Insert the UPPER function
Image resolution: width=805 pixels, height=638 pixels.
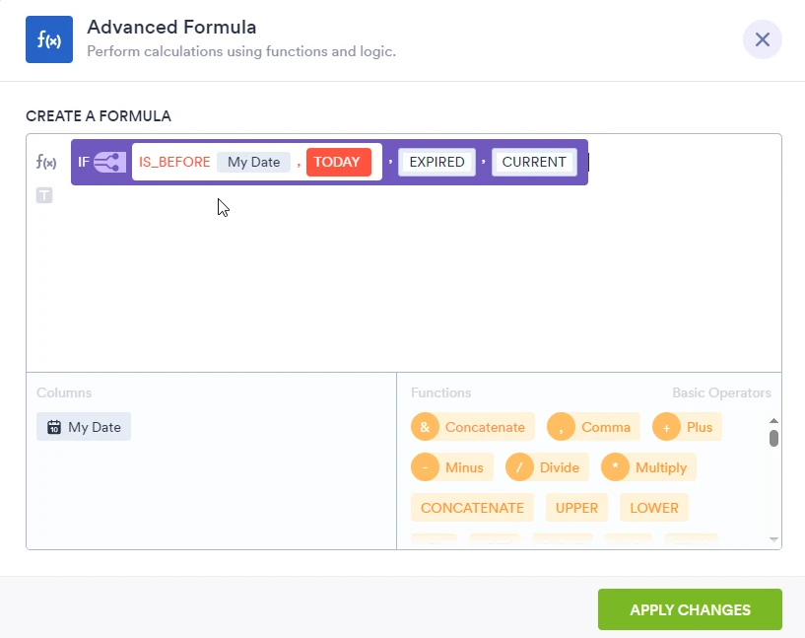(x=576, y=507)
